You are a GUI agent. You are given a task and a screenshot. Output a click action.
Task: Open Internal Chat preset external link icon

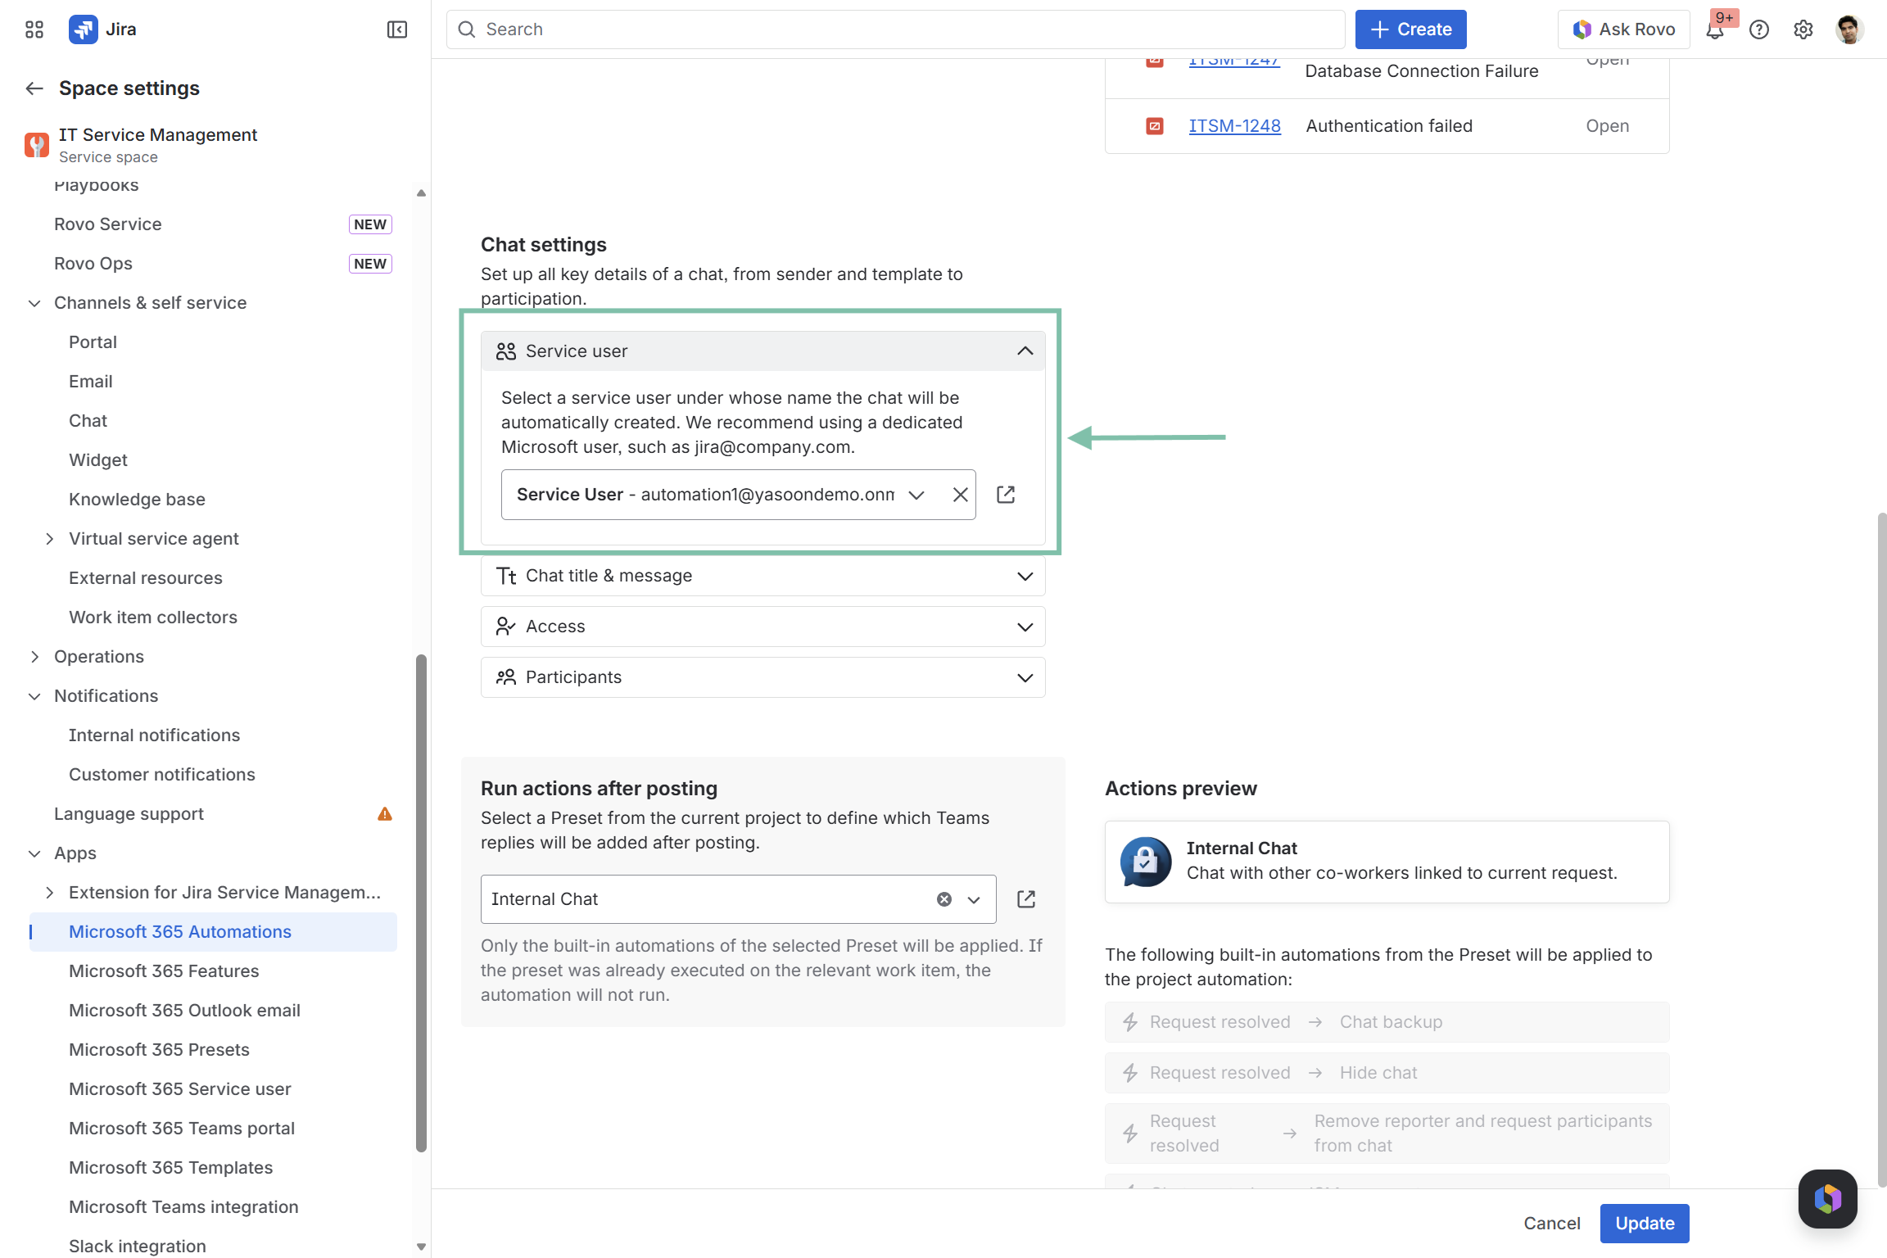1025,899
